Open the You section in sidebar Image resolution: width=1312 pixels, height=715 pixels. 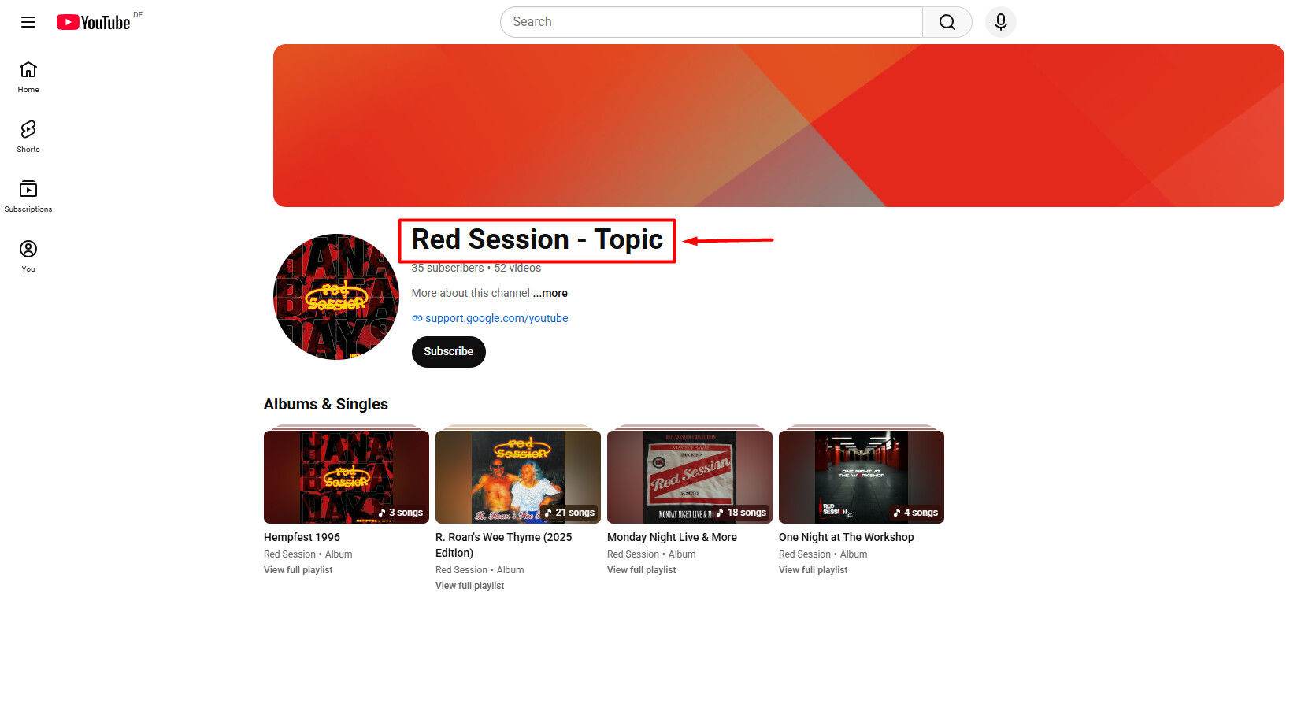[x=28, y=257]
